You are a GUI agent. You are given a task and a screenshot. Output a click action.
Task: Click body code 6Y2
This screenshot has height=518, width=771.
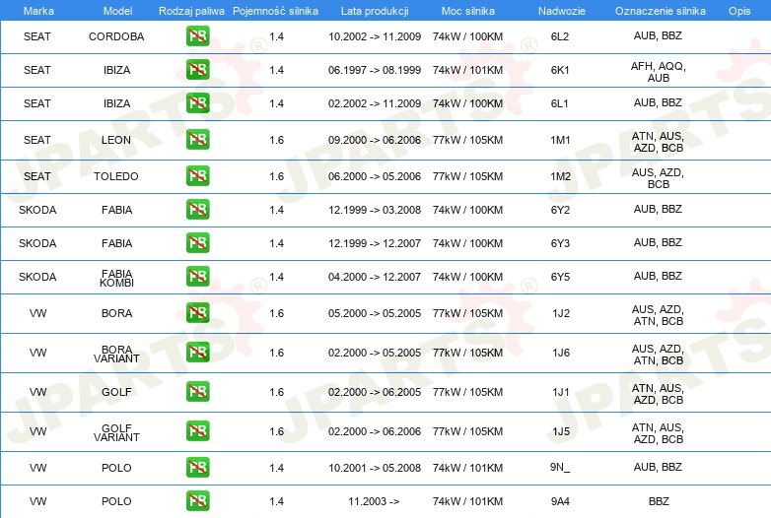click(x=560, y=210)
